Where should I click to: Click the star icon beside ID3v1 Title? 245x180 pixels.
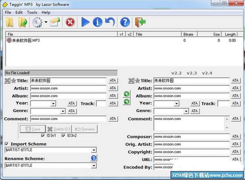(x=13, y=81)
